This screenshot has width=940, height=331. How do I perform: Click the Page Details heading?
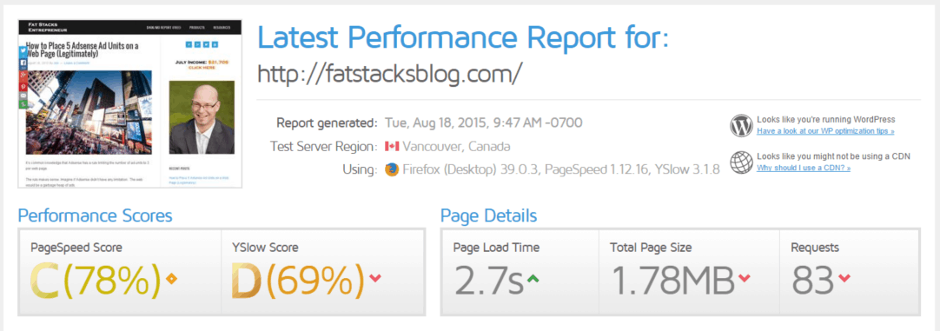488,215
